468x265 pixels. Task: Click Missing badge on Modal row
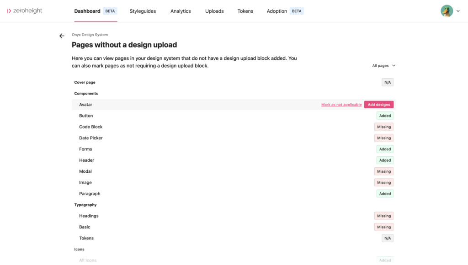pyautogui.click(x=384, y=171)
